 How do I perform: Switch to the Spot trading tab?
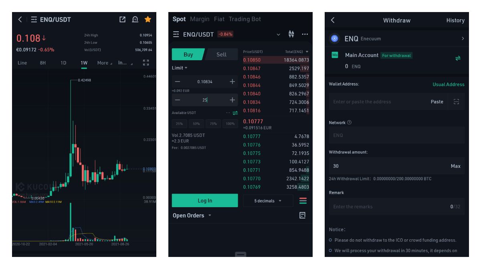179,19
